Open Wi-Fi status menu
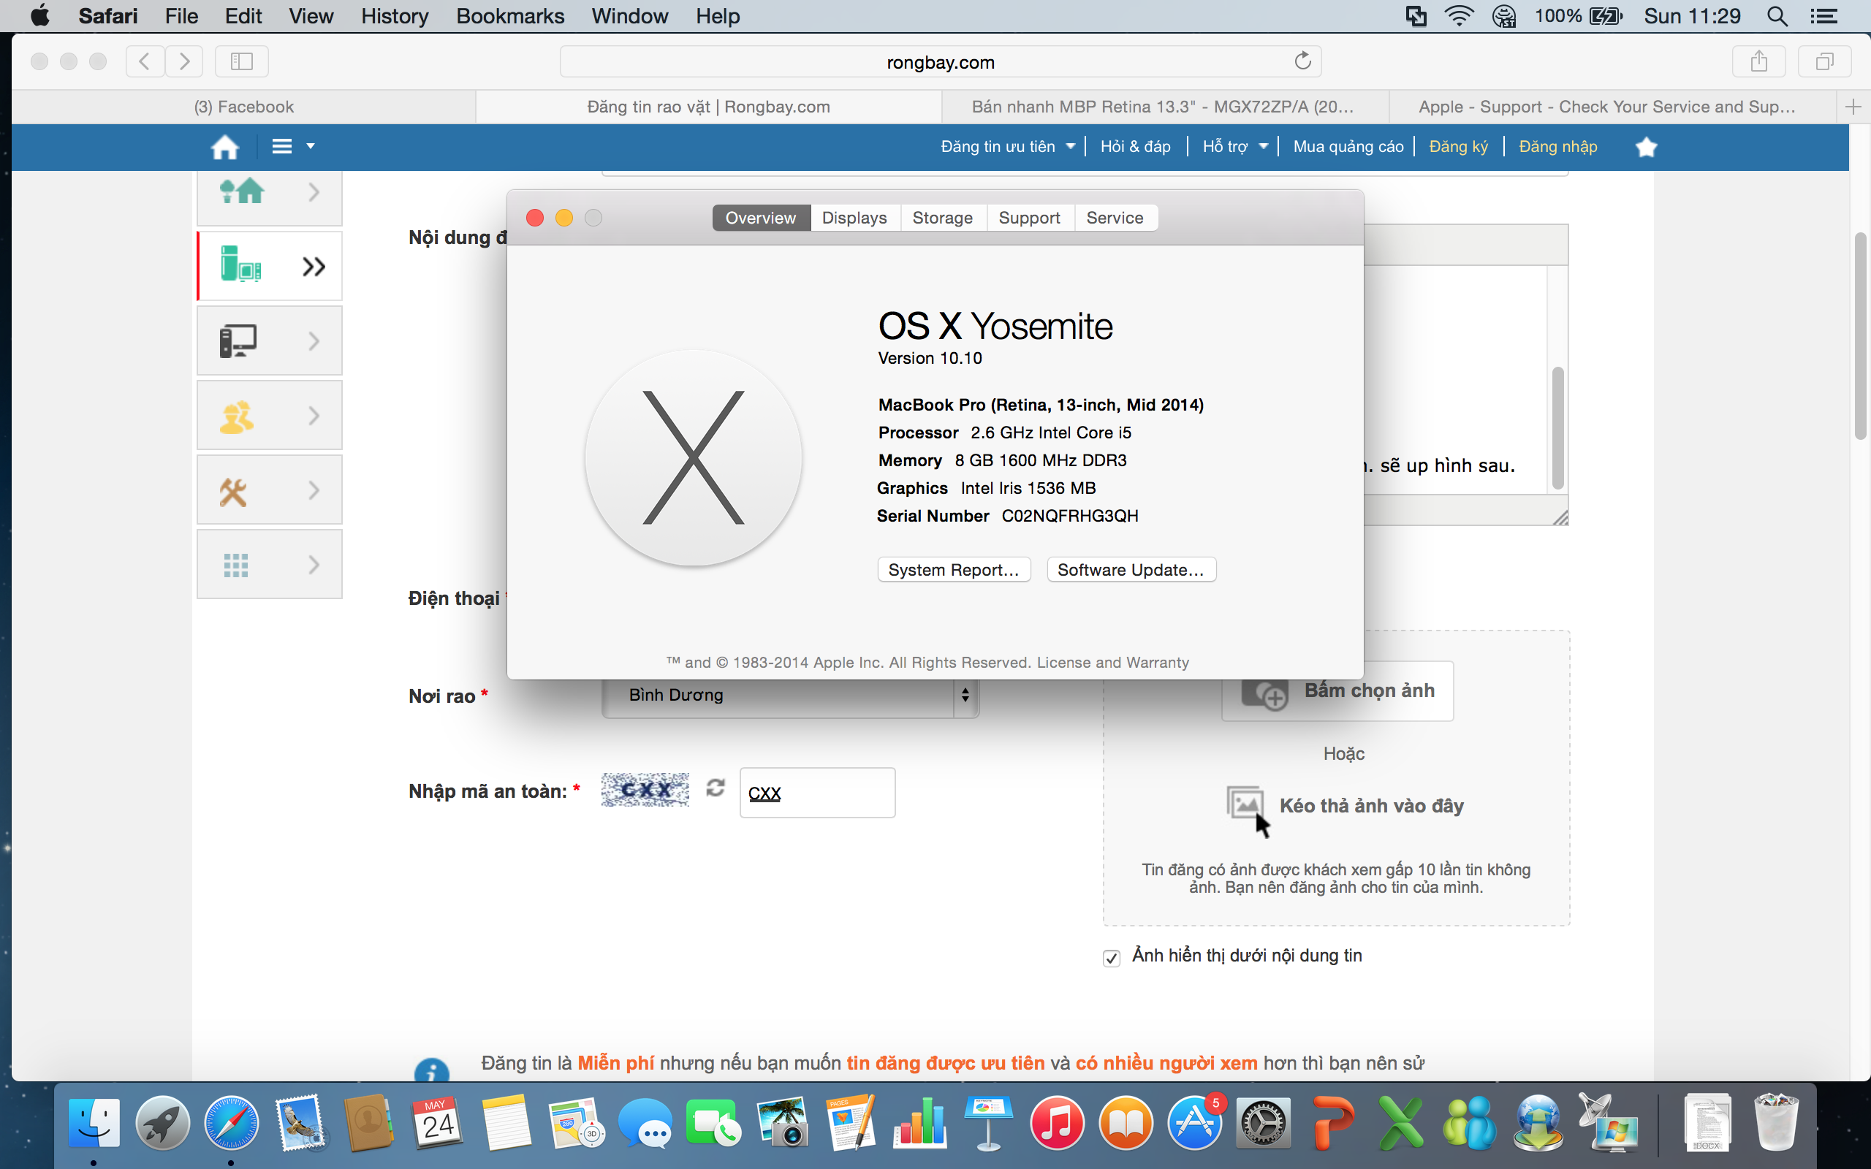Screen dimensions: 1871x1169 click(1458, 16)
